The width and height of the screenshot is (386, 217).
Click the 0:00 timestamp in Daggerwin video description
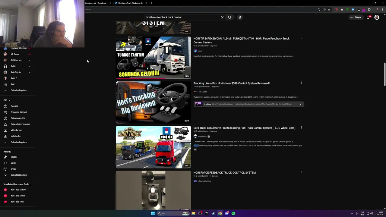click(x=196, y=146)
